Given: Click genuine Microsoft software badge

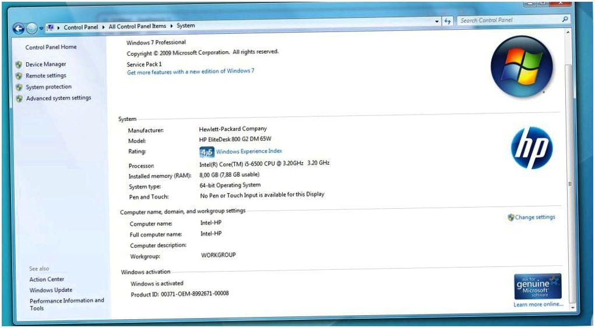Looking at the screenshot, I should tap(538, 287).
